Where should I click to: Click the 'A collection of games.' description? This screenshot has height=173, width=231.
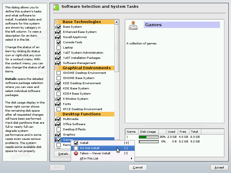pyautogui.click(x=141, y=44)
